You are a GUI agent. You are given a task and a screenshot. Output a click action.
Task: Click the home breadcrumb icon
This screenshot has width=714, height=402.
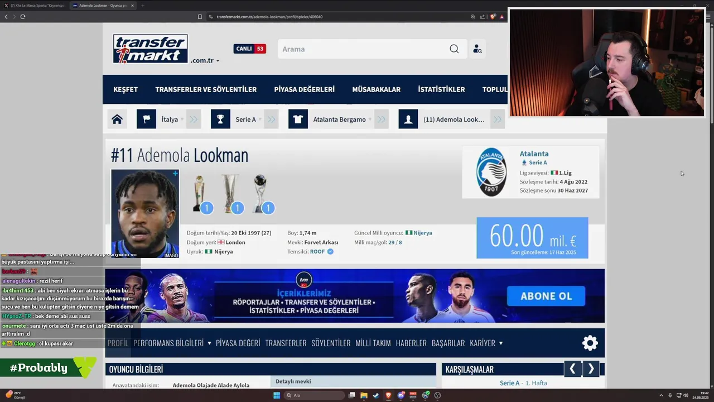pos(117,119)
